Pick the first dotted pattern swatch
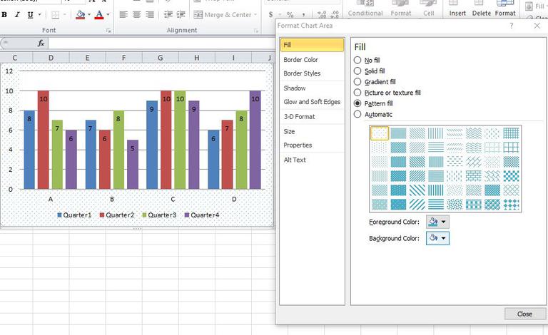548x335 pixels. point(379,133)
